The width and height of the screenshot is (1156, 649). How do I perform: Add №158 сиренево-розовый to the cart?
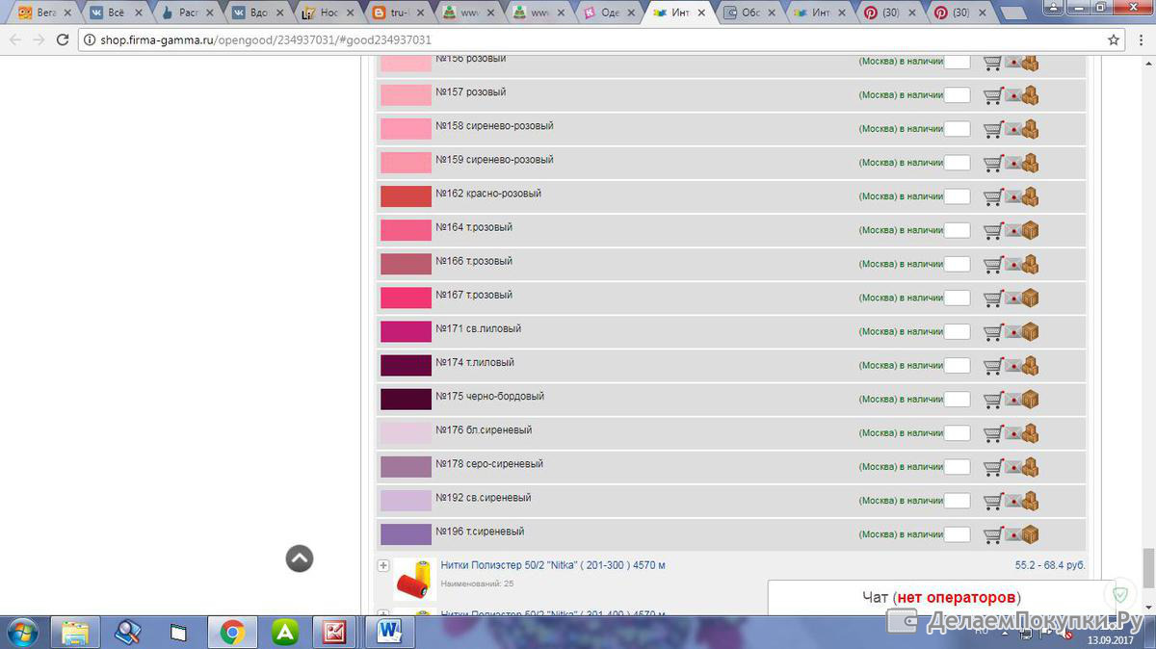tap(992, 129)
